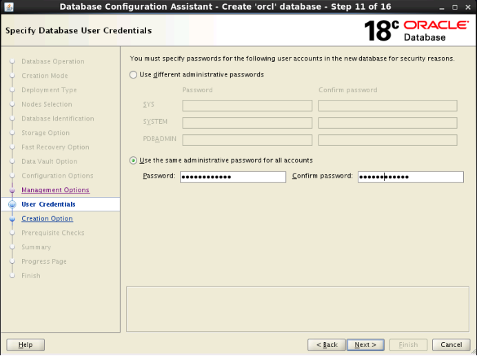Screen dimensions: 477x356
Task: Open the Management Options step link
Action: tap(55, 190)
